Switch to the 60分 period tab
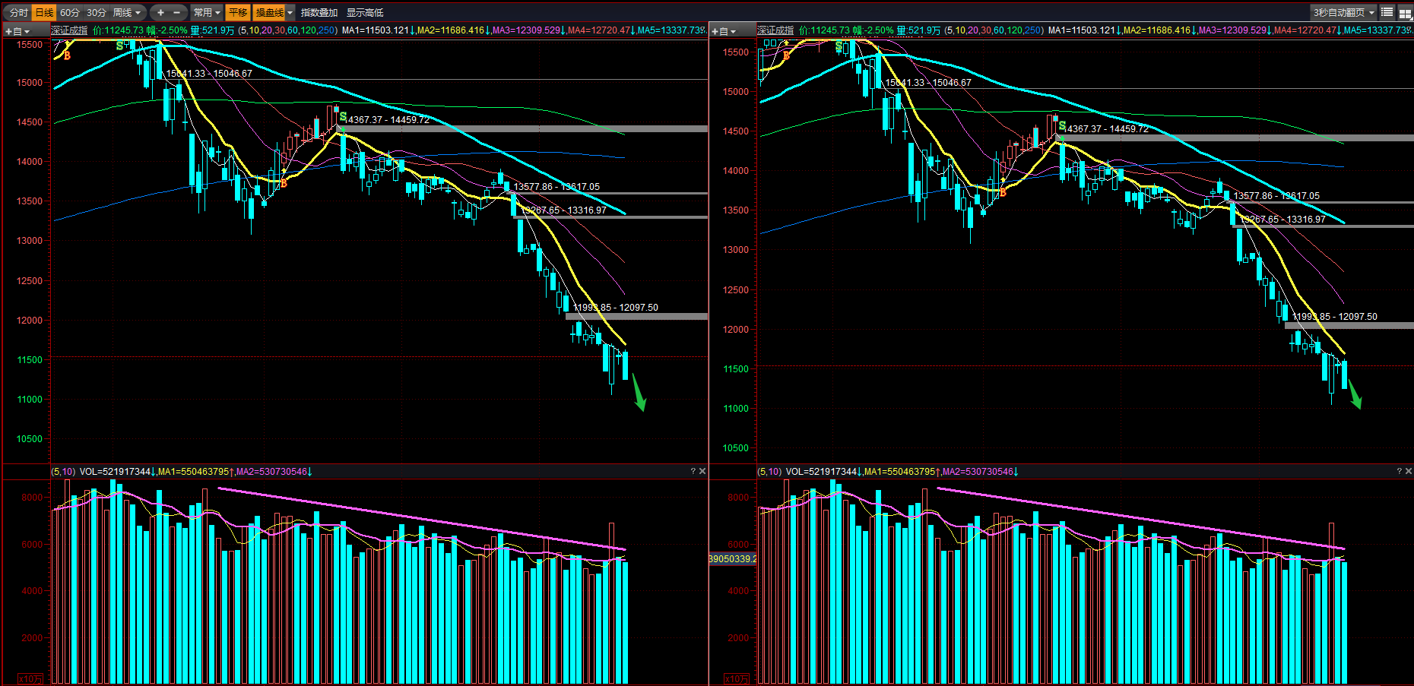 coord(70,12)
